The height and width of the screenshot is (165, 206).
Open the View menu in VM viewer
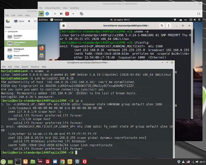(65, 8)
